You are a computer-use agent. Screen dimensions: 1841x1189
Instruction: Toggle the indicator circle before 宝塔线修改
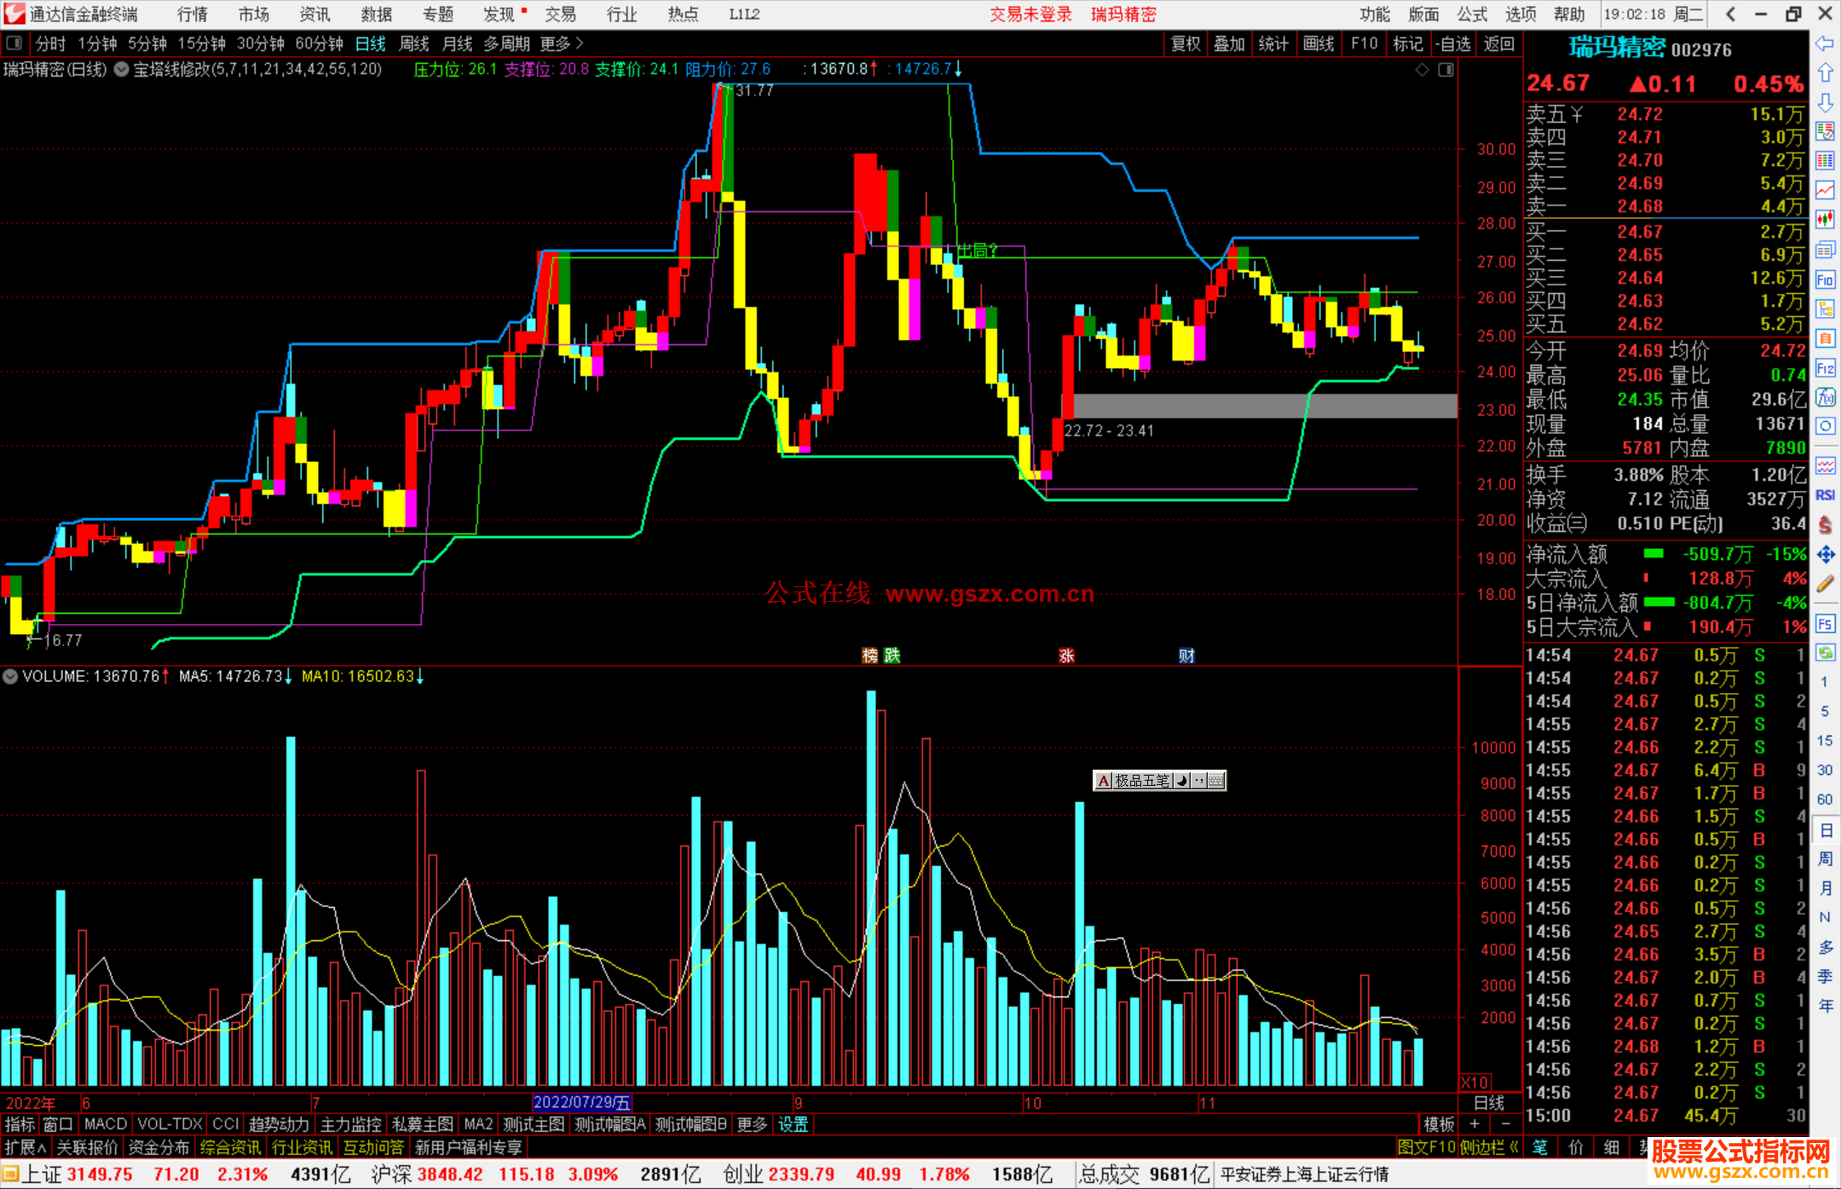(122, 69)
